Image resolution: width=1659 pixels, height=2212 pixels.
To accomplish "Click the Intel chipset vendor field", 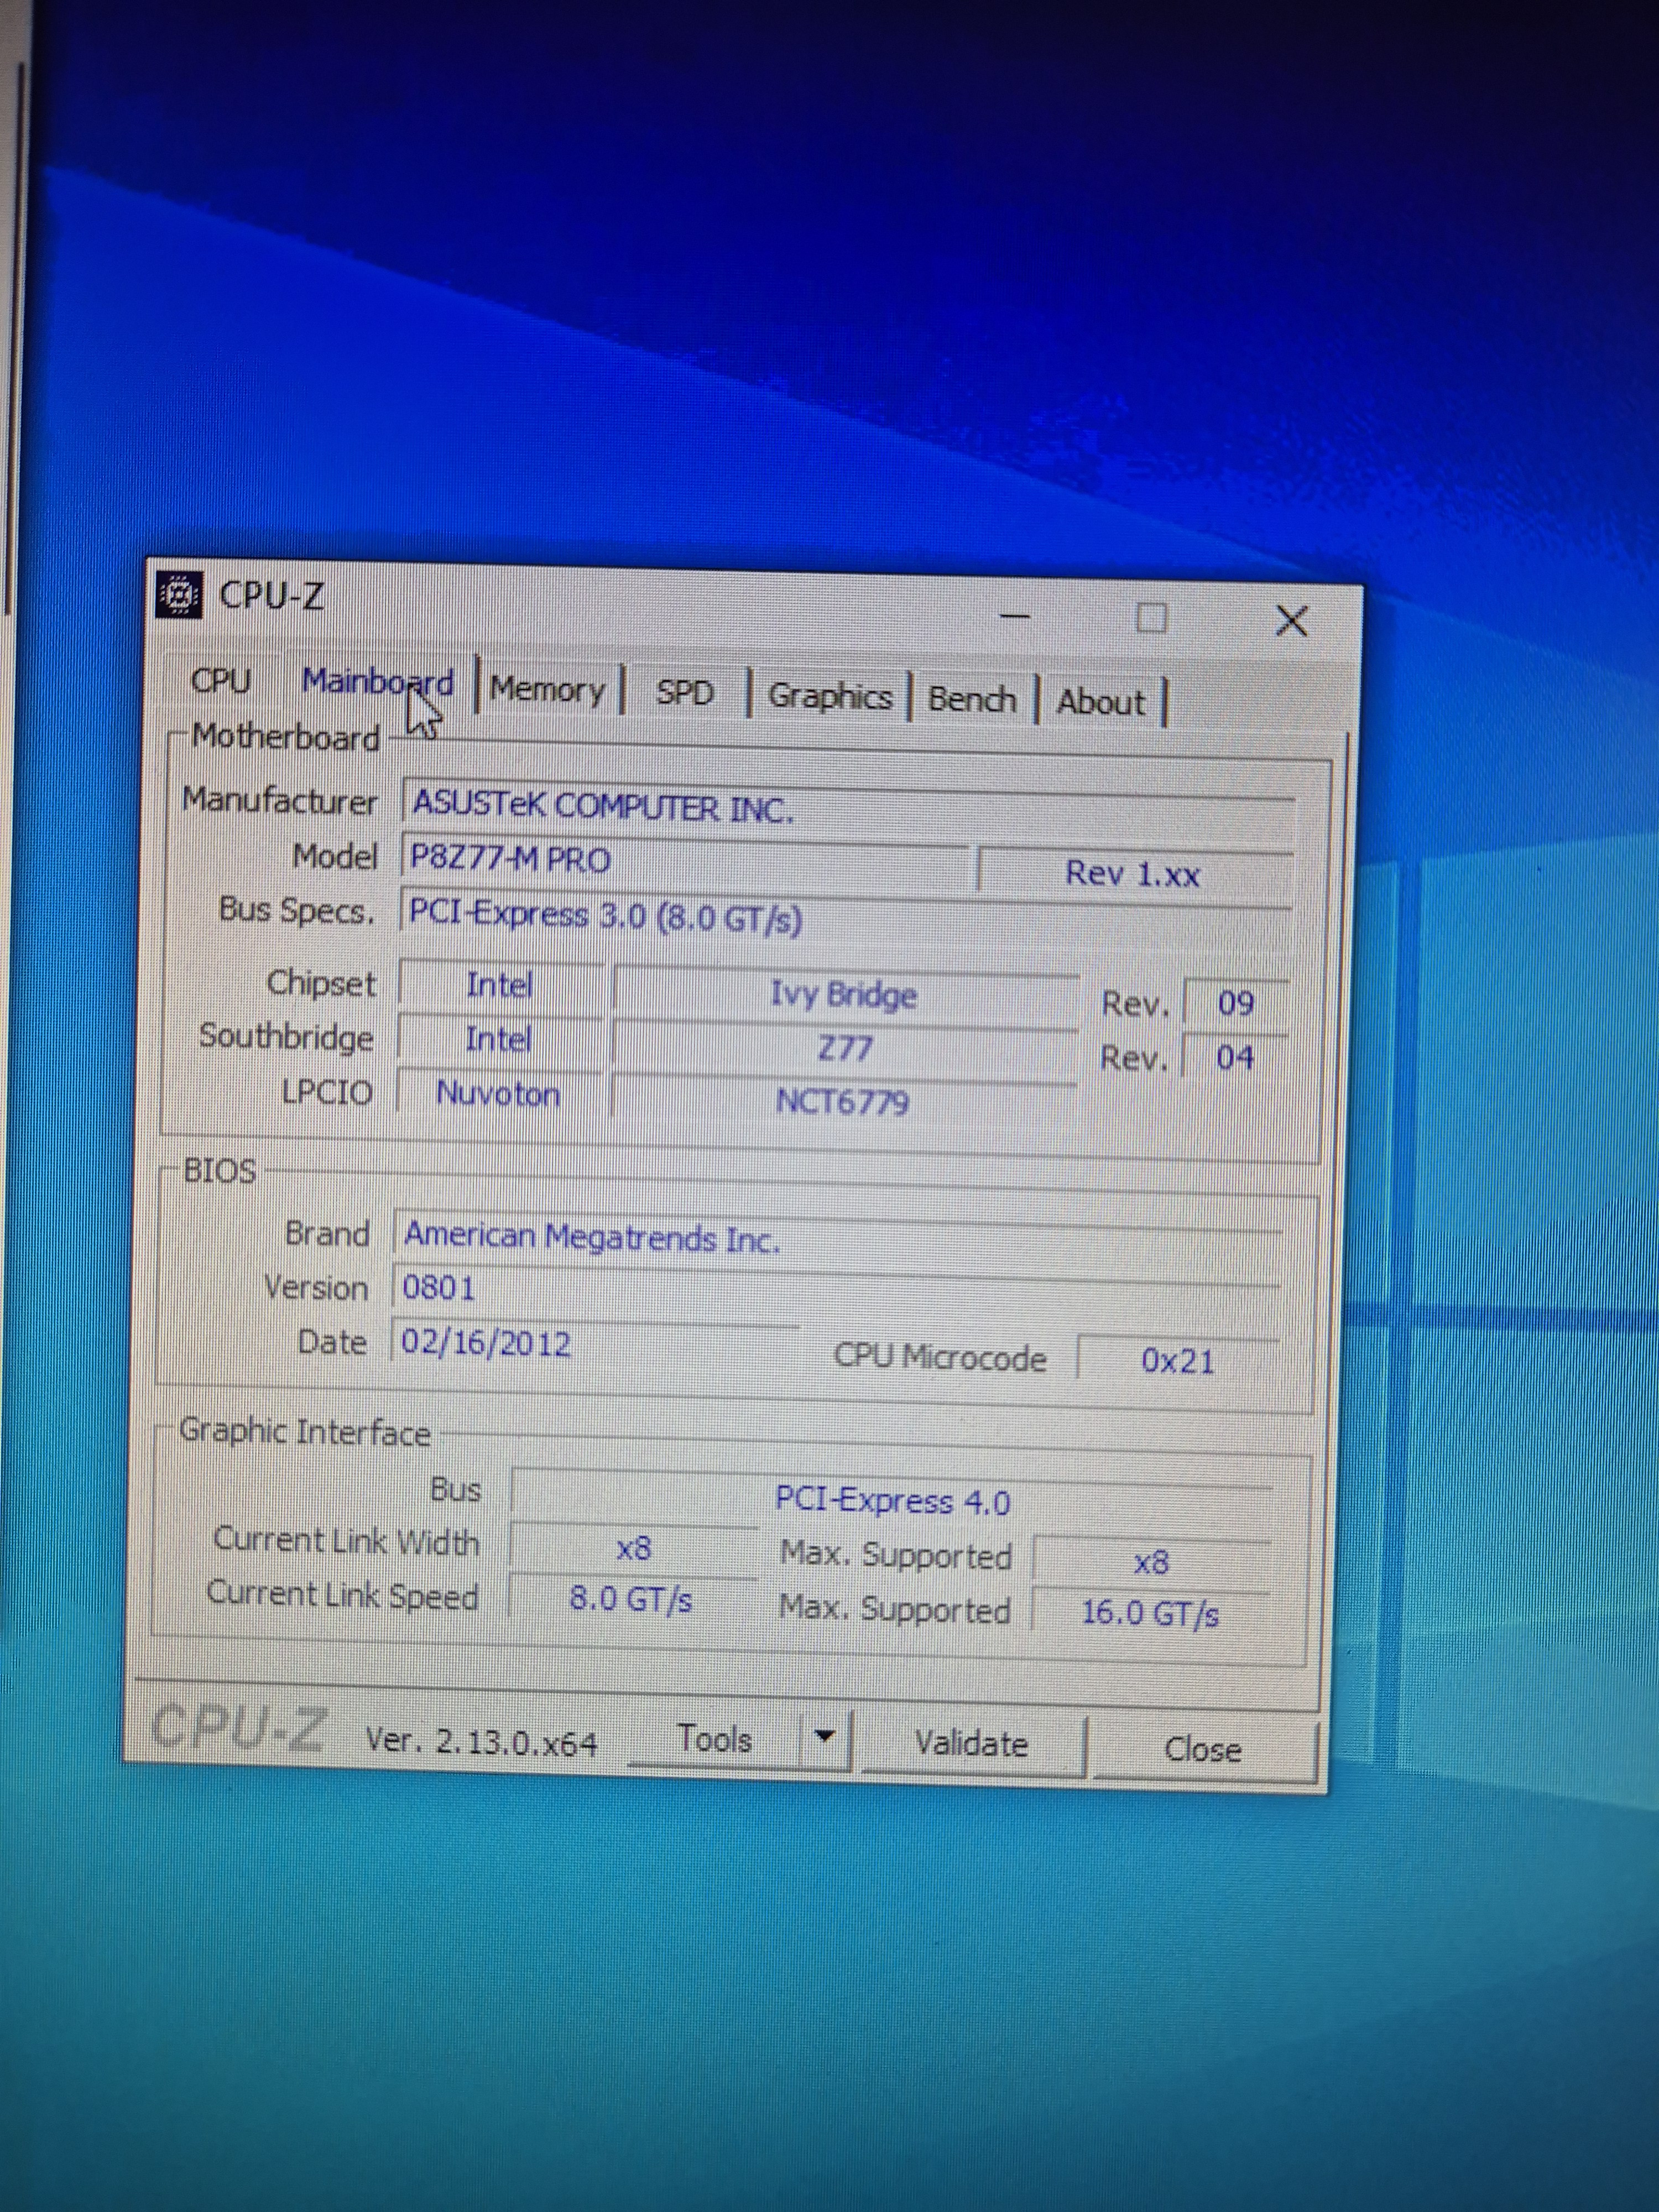I will pos(500,985).
